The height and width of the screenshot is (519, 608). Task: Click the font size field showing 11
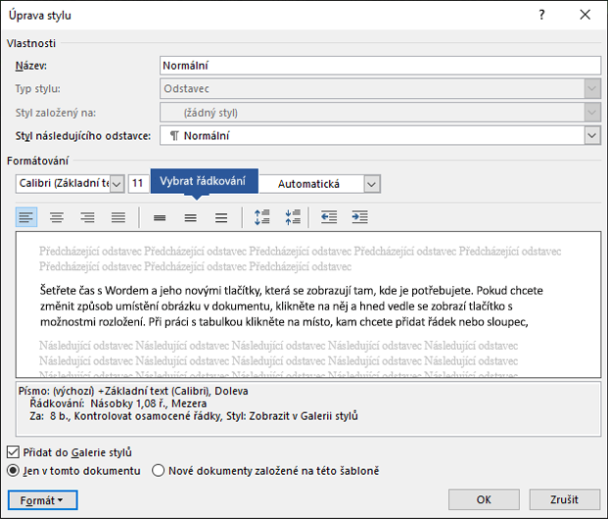click(x=139, y=183)
